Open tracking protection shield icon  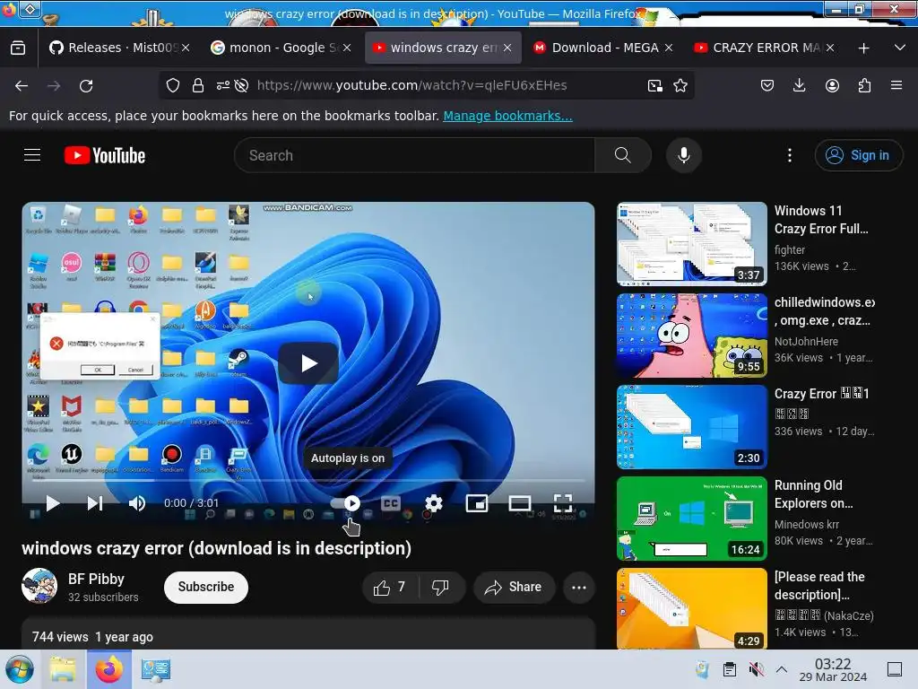(173, 85)
